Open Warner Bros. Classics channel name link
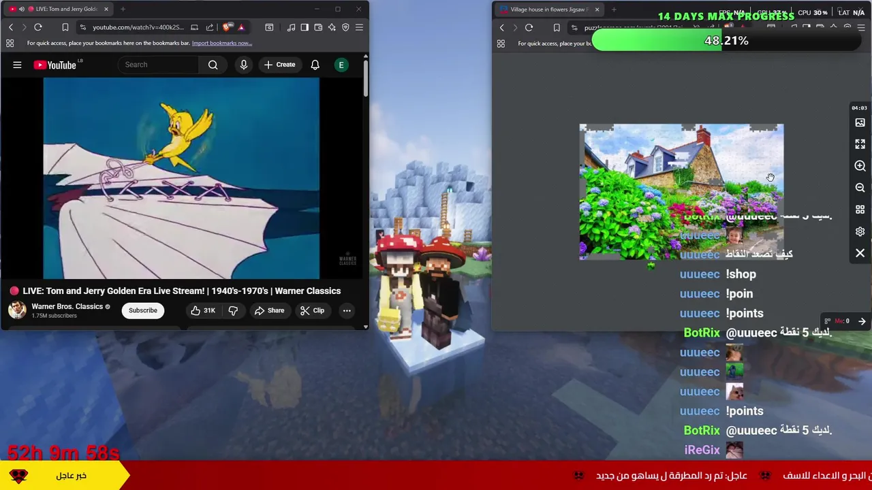This screenshot has width=872, height=490. pyautogui.click(x=67, y=306)
